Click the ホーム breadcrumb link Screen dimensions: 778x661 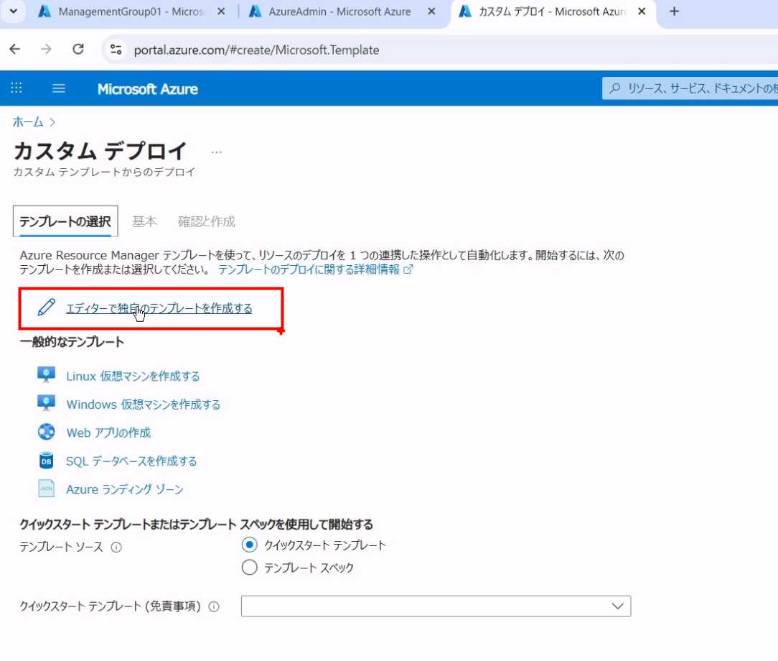point(28,122)
